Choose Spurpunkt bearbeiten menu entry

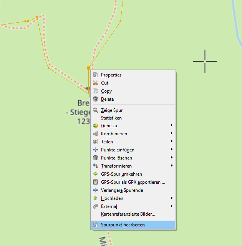pos(133,225)
